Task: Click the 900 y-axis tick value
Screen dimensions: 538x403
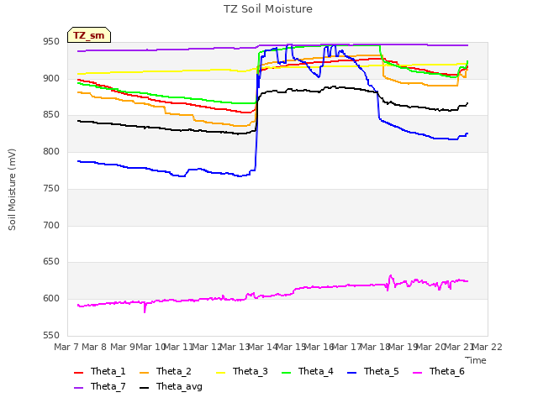Action: (x=51, y=78)
